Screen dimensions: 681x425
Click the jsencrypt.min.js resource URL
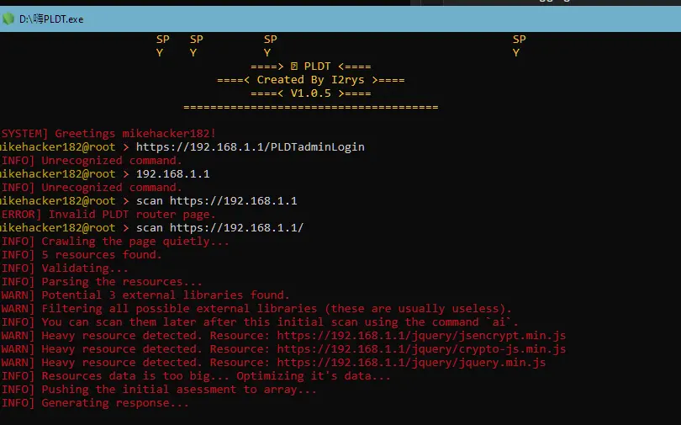click(x=421, y=336)
